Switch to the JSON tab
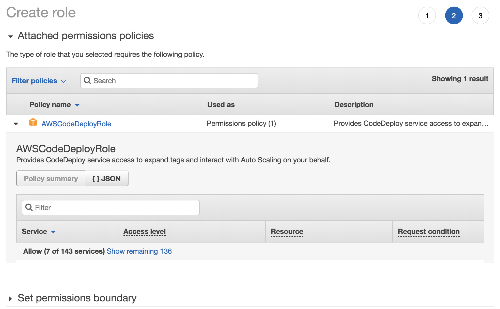Screen dimensions: 500x309 pyautogui.click(x=106, y=179)
